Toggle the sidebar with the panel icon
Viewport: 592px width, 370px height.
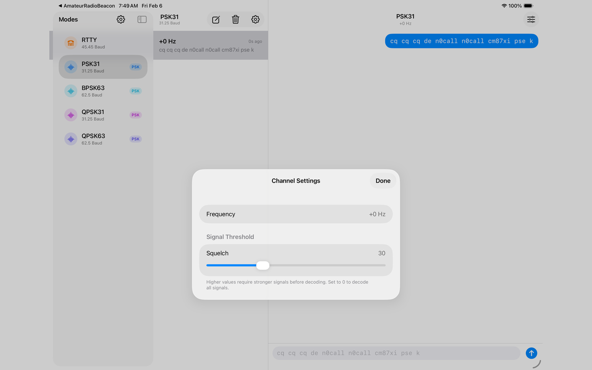click(142, 19)
